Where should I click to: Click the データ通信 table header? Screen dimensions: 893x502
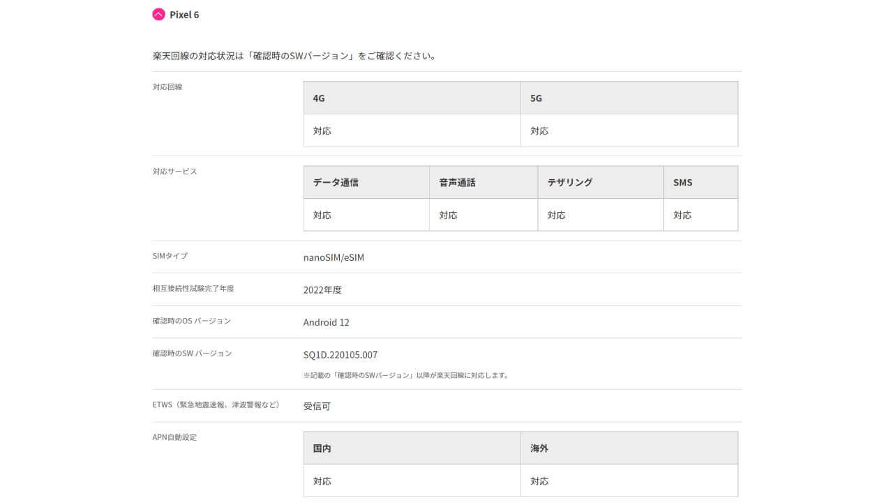click(336, 183)
